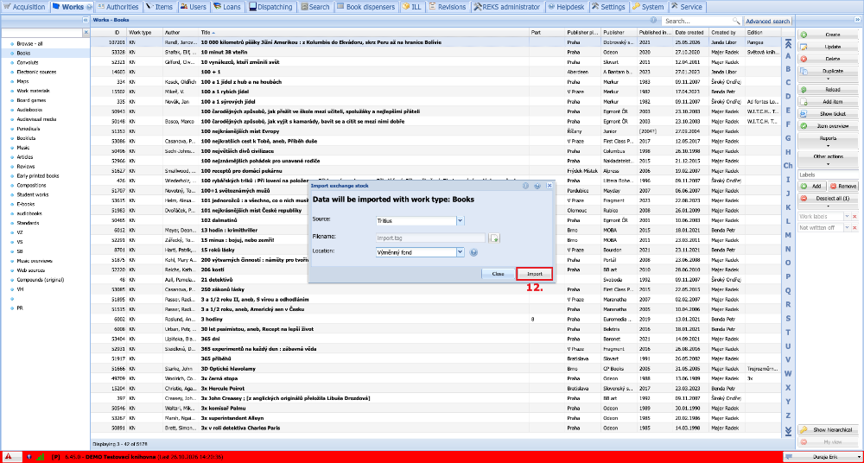Screen dimensions: 864x463
Task: Click the Show hierarchical button
Action: pos(829,430)
